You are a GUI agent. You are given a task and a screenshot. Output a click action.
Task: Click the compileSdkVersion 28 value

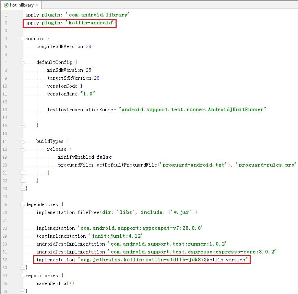(x=88, y=46)
